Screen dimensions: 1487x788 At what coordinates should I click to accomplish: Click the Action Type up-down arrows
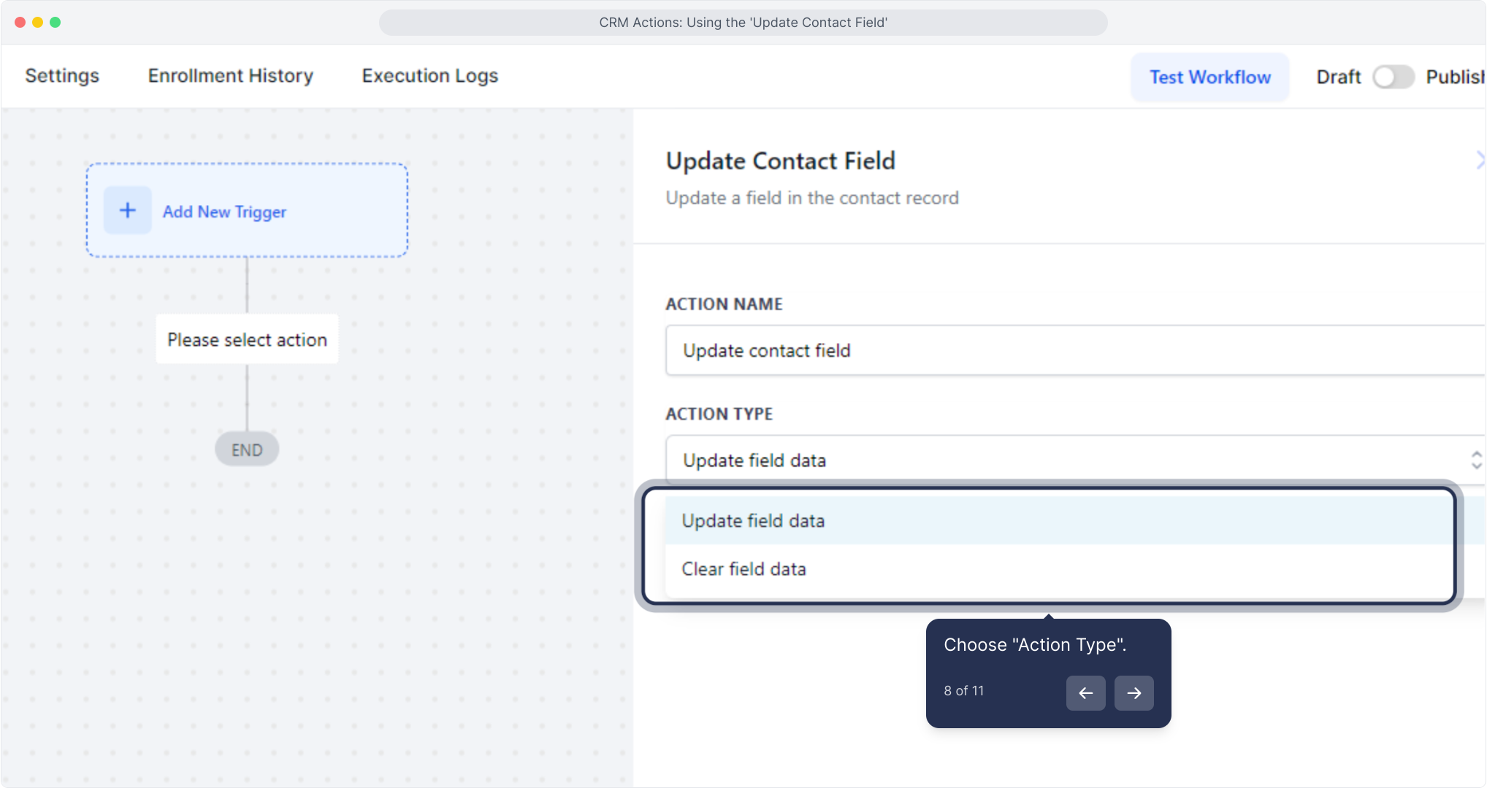1476,460
